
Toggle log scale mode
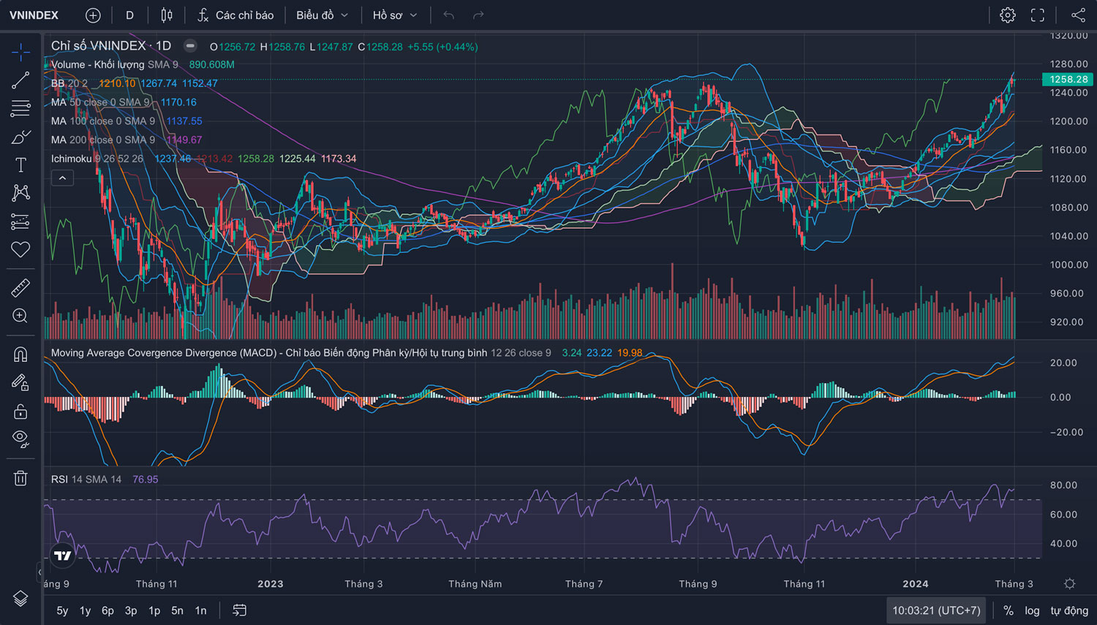pos(1032,610)
